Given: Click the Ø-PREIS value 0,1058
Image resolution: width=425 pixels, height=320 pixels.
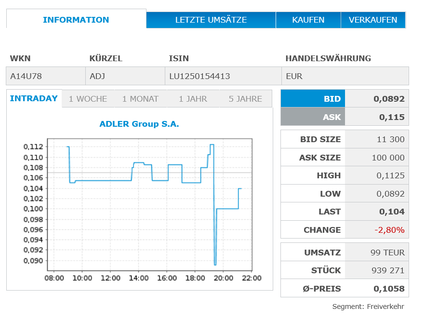Looking at the screenshot, I should (x=389, y=289).
